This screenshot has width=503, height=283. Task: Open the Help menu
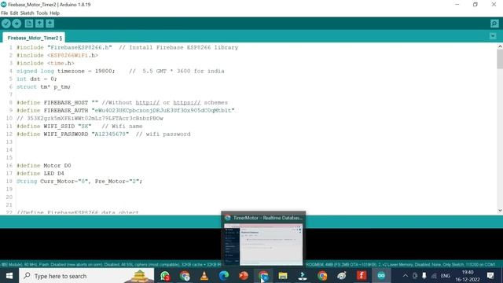54,13
